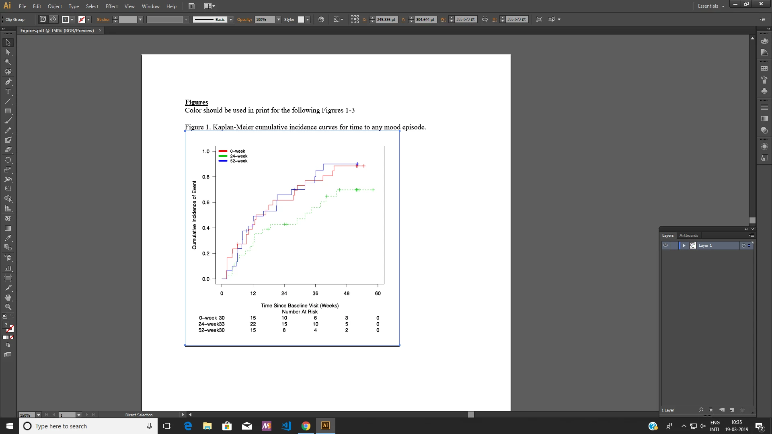
Task: Select the Hand tool
Action: [x=8, y=297]
